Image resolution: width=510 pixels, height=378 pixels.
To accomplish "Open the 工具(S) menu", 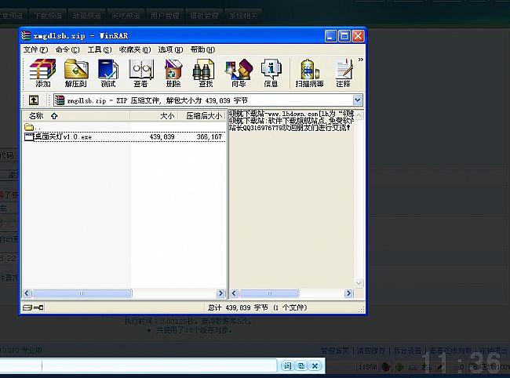I will pos(100,49).
